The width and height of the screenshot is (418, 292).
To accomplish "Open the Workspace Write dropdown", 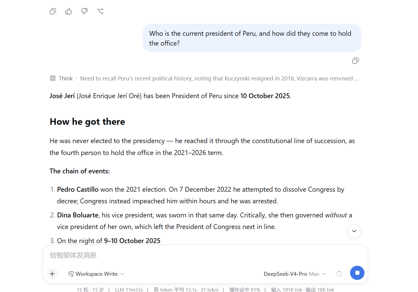I will point(96,274).
